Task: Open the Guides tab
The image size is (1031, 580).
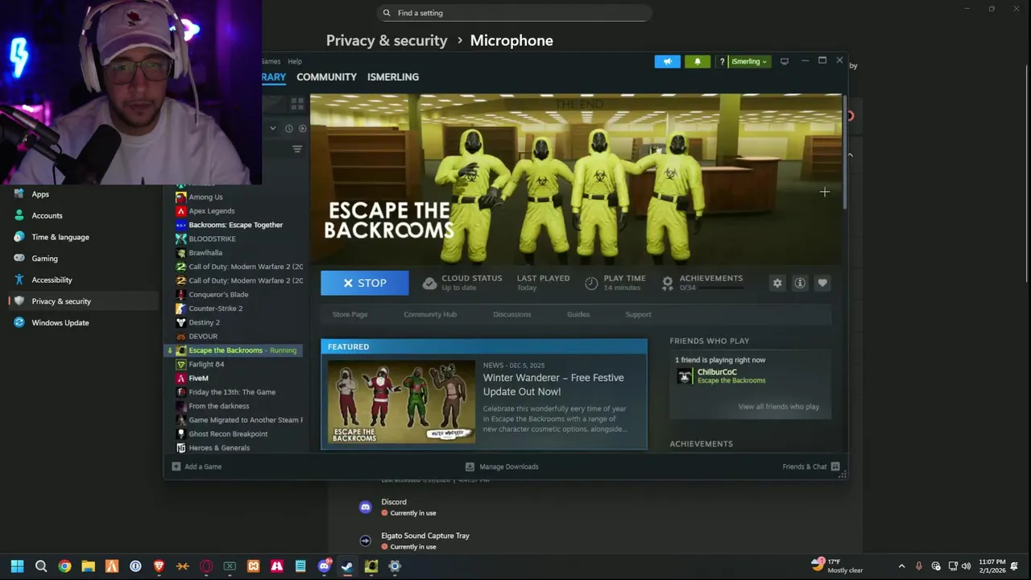Action: 578,314
